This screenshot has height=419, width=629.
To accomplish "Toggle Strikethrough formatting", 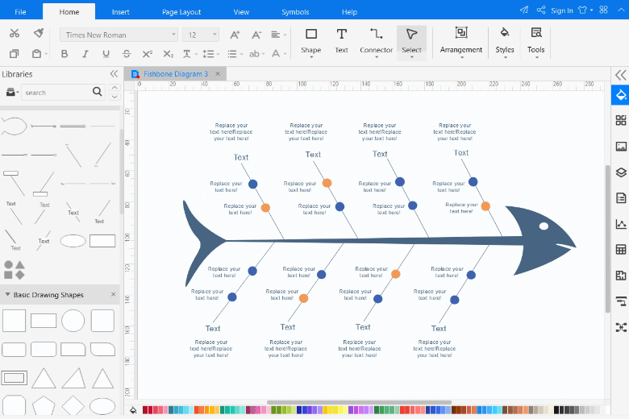I will pyautogui.click(x=127, y=54).
